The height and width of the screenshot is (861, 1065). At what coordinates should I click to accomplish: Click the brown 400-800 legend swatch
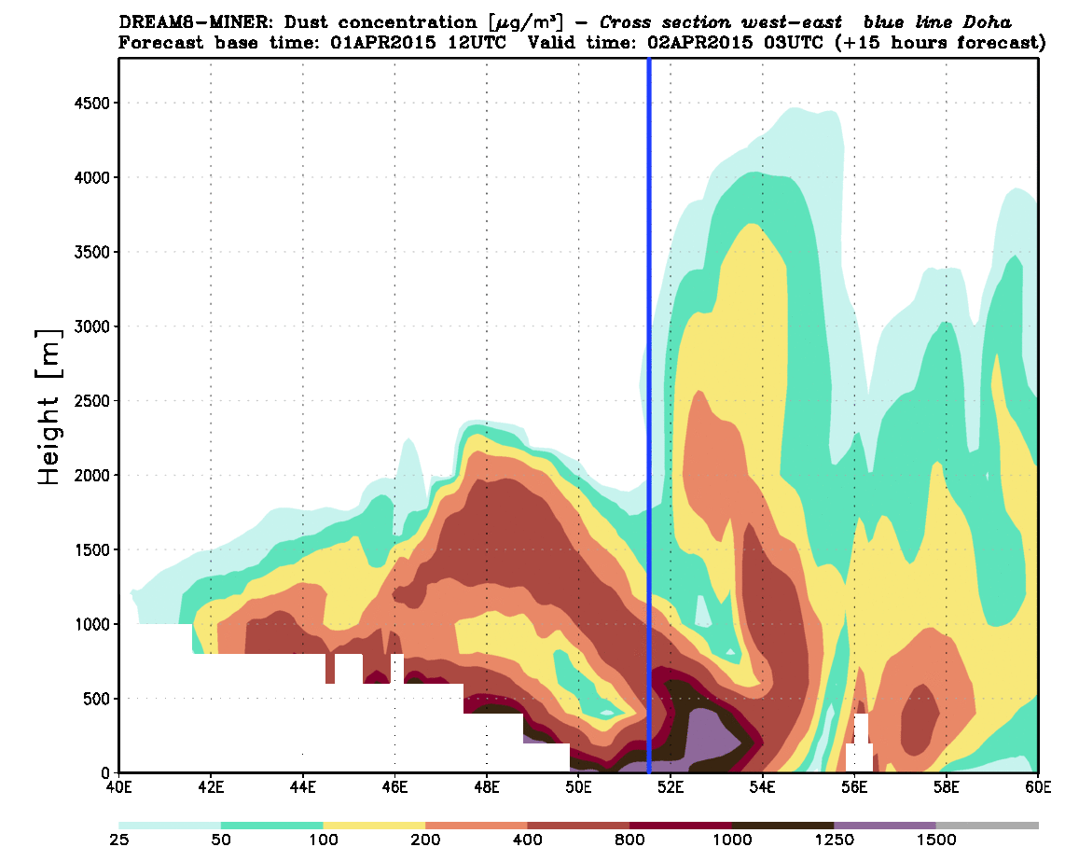[579, 825]
